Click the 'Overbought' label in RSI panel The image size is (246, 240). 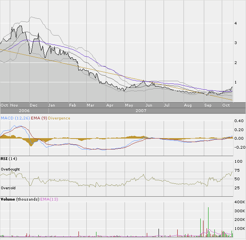[x=10, y=169]
